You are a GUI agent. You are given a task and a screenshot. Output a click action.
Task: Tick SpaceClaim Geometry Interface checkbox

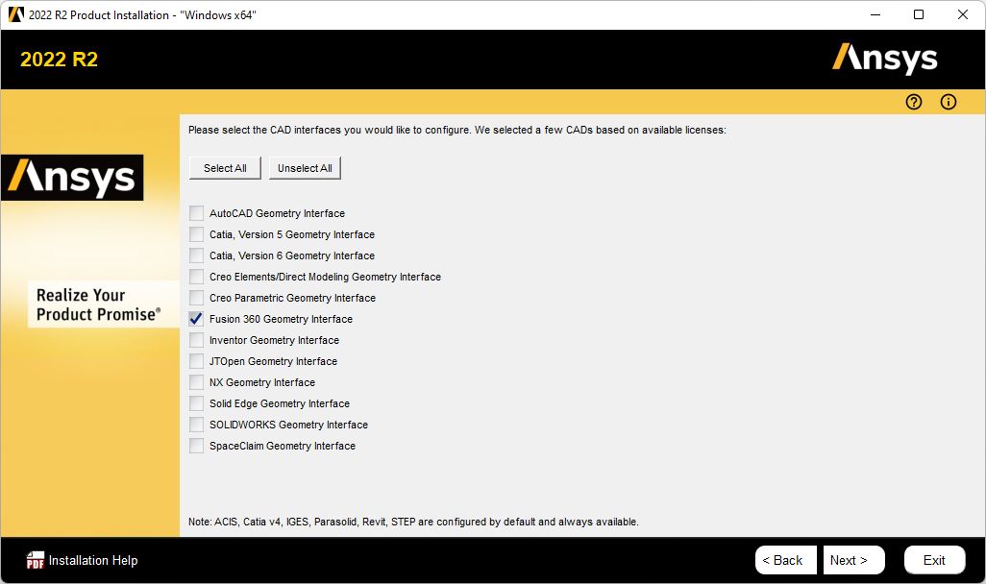click(197, 446)
